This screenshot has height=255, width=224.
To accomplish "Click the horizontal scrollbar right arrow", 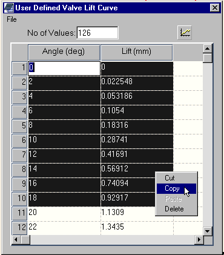I will [199, 240].
